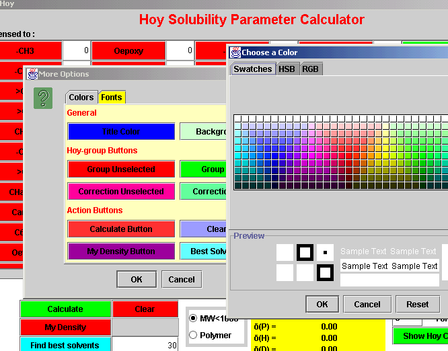Select the MW<1000 radio button

coord(194,318)
